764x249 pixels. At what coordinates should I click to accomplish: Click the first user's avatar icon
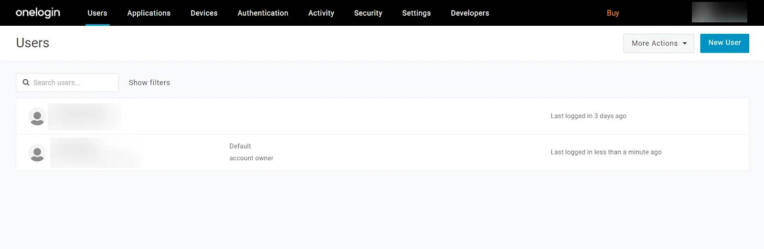37,116
